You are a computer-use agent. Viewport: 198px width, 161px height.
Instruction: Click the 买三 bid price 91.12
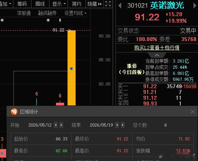[150, 98]
